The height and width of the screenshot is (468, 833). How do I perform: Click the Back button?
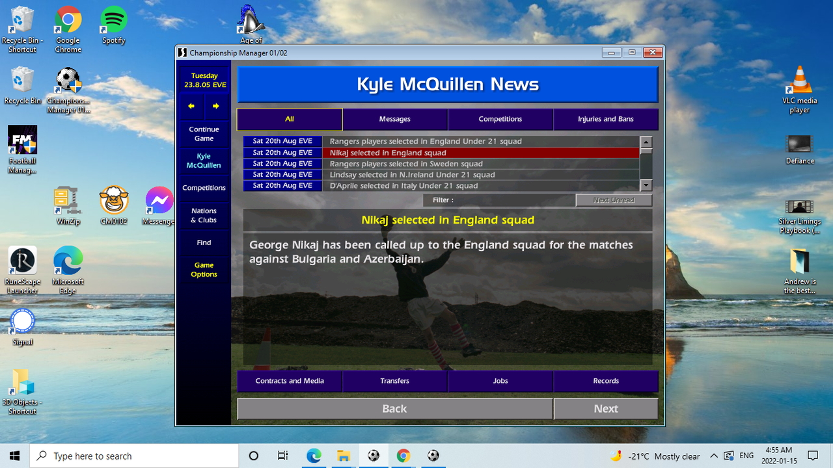pyautogui.click(x=394, y=409)
